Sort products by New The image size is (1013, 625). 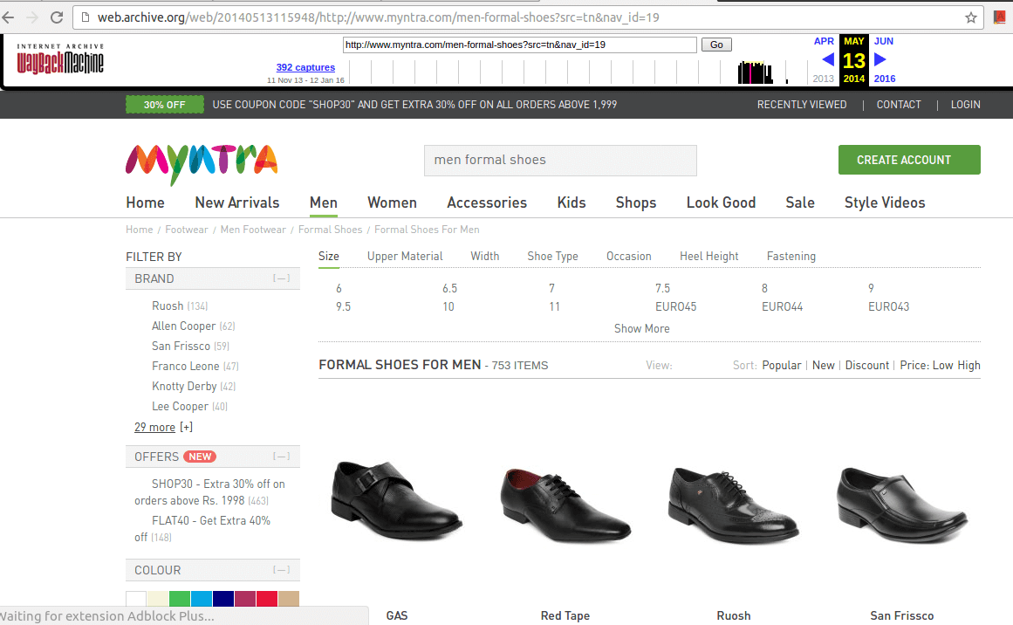click(x=823, y=365)
